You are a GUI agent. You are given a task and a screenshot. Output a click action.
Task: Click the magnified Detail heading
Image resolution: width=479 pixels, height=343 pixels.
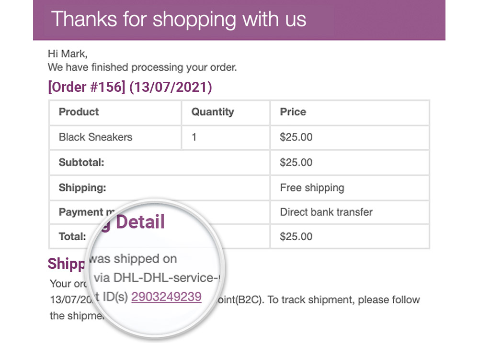tap(140, 222)
